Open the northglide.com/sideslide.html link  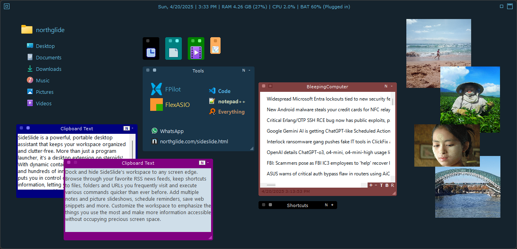pyautogui.click(x=190, y=141)
